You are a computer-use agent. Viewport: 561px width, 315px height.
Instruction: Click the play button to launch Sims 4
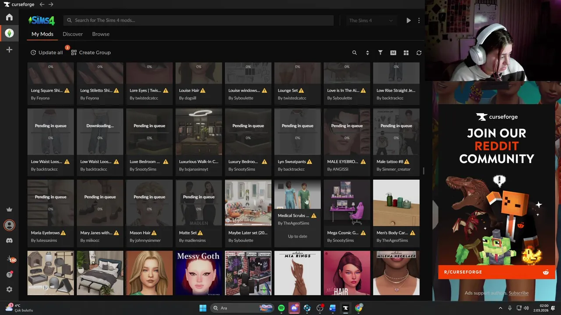[408, 21]
